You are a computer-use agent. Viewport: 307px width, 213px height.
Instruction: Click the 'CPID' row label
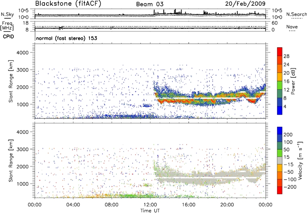[8, 37]
